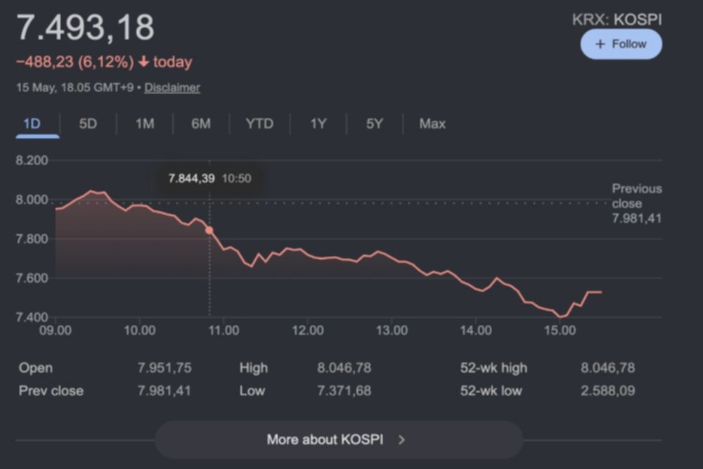
Task: Click the 8.200 price axis label
Action: click(32, 160)
